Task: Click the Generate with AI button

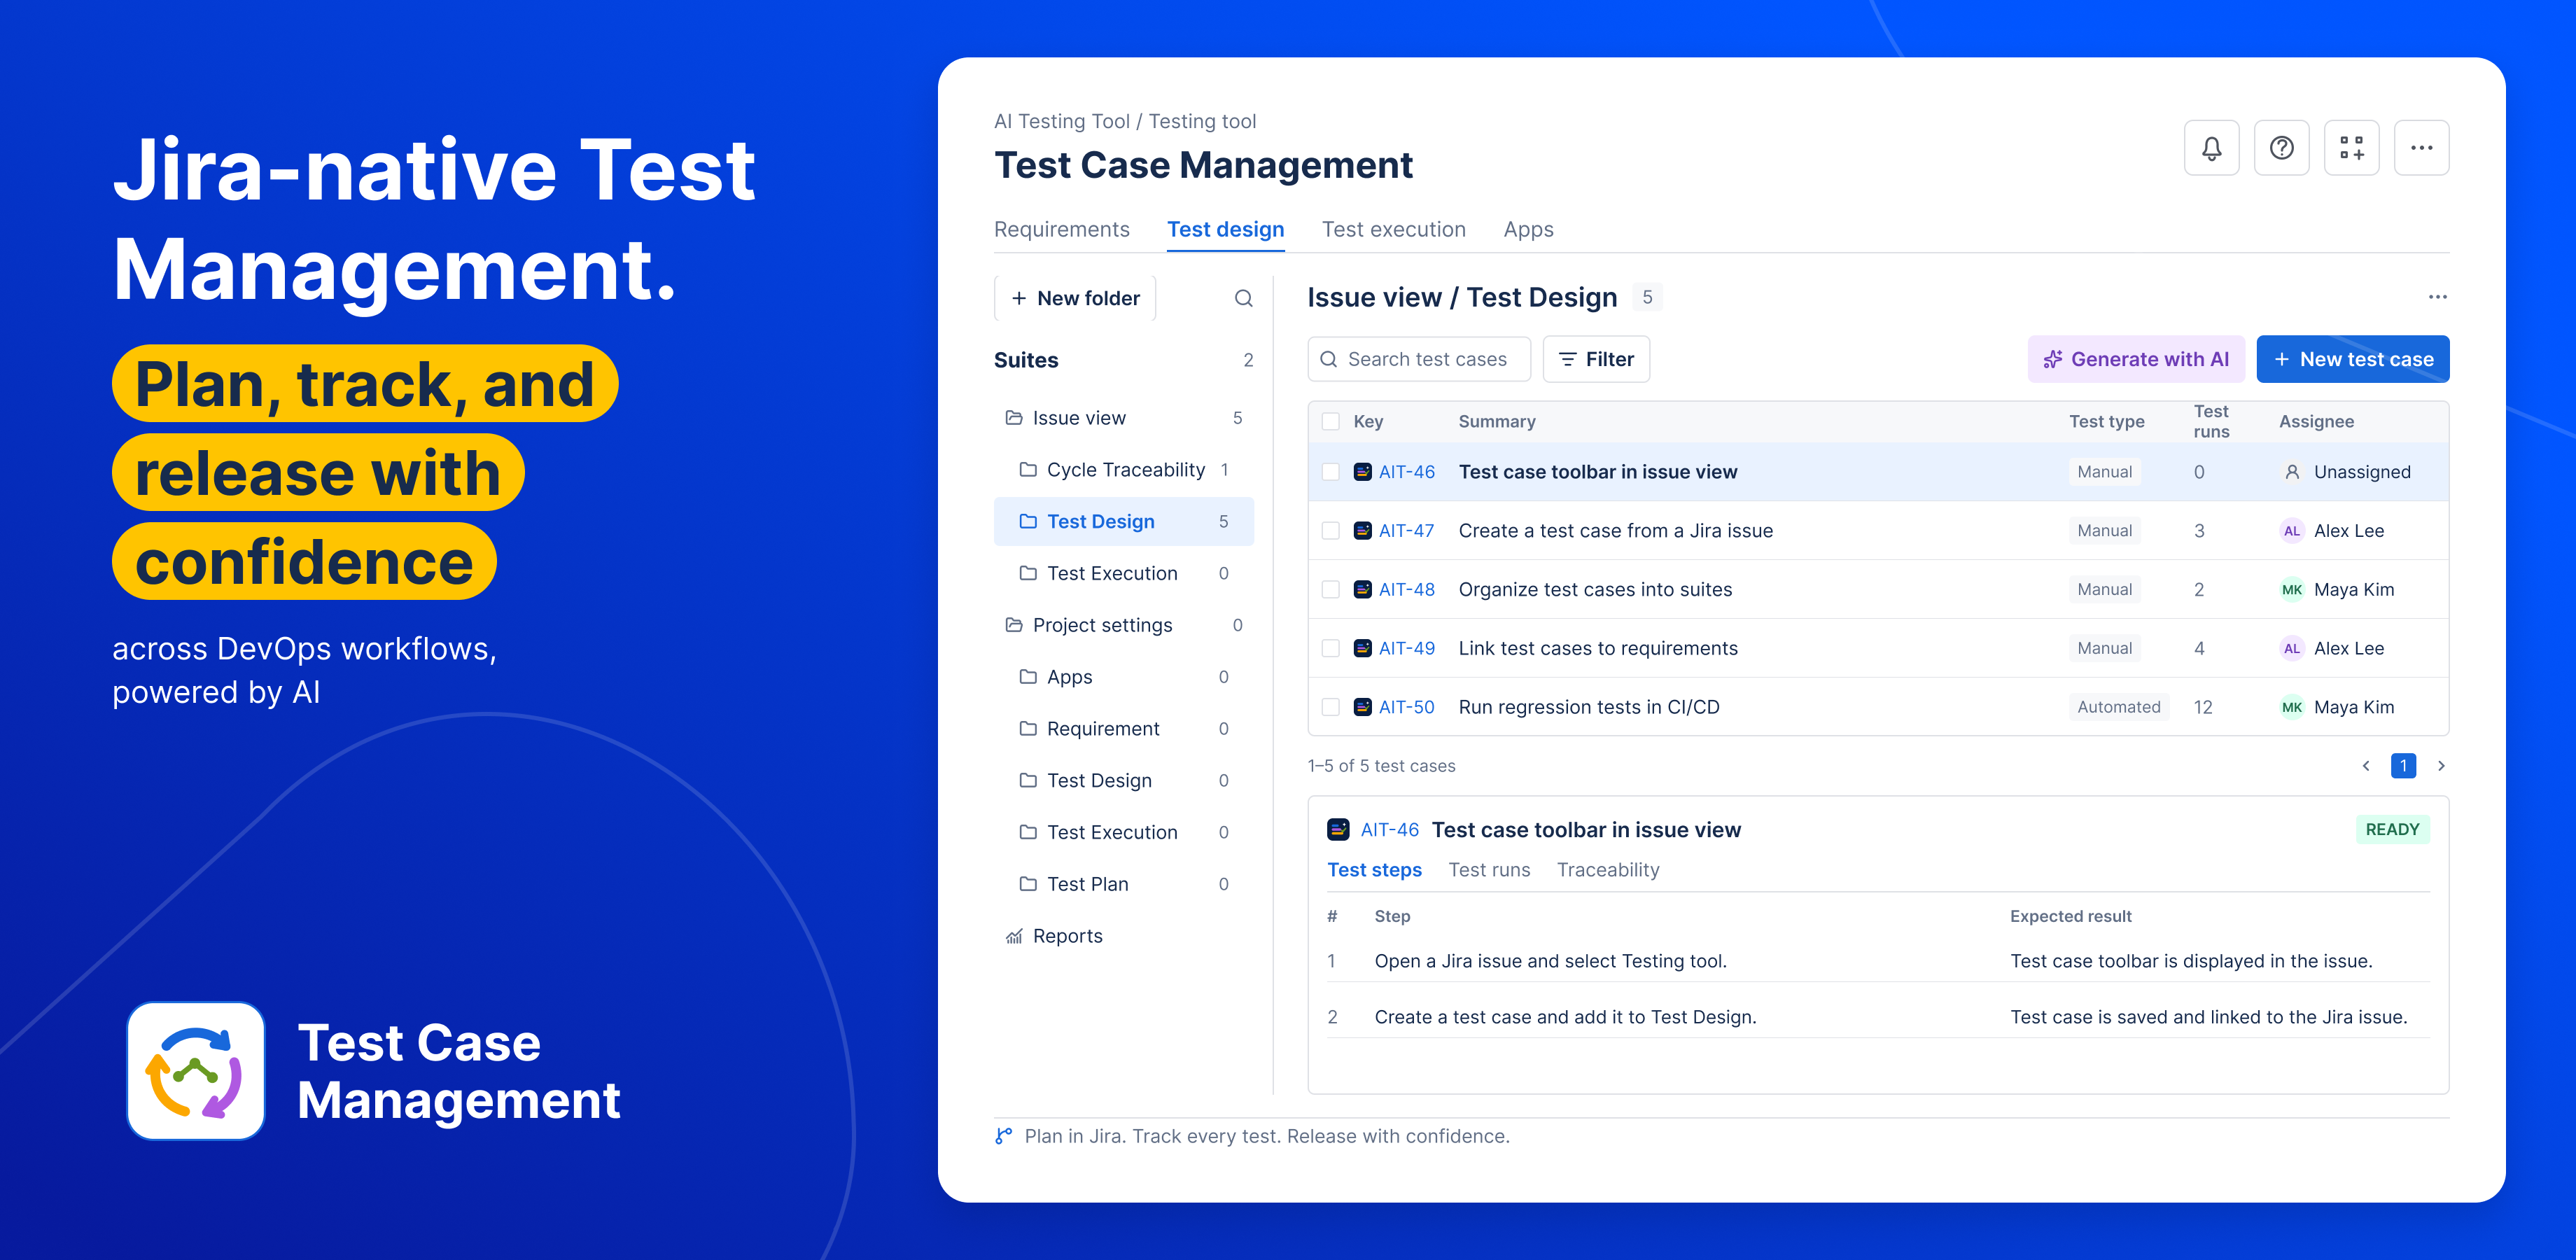Action: (2136, 359)
